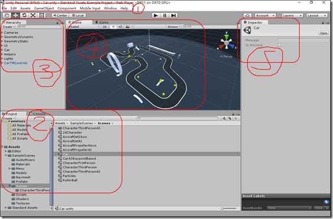
Task: Expand the Menu folder arrow
Action: tap(9, 168)
